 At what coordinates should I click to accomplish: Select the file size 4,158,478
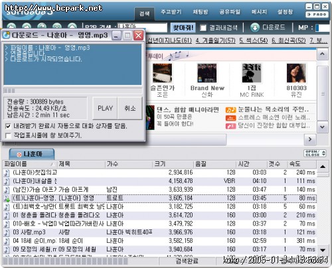(181, 181)
